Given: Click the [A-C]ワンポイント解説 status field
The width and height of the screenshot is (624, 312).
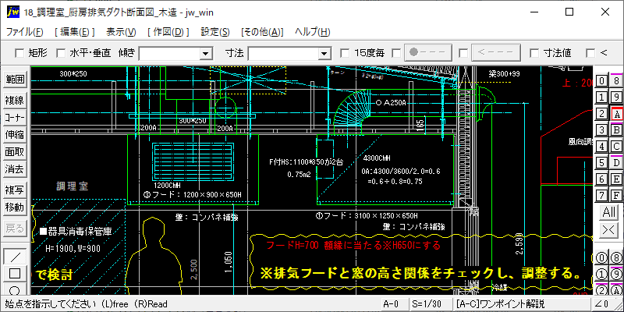Looking at the screenshot, I should [x=523, y=304].
